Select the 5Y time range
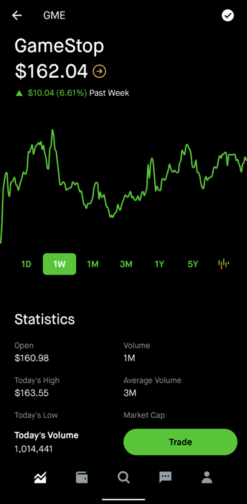 [192, 264]
